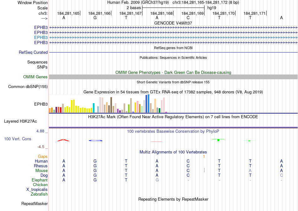Image resolution: width=298 pixels, height=211 pixels.
Task: Click the OMIM Genes track label
Action: (x=35, y=77)
